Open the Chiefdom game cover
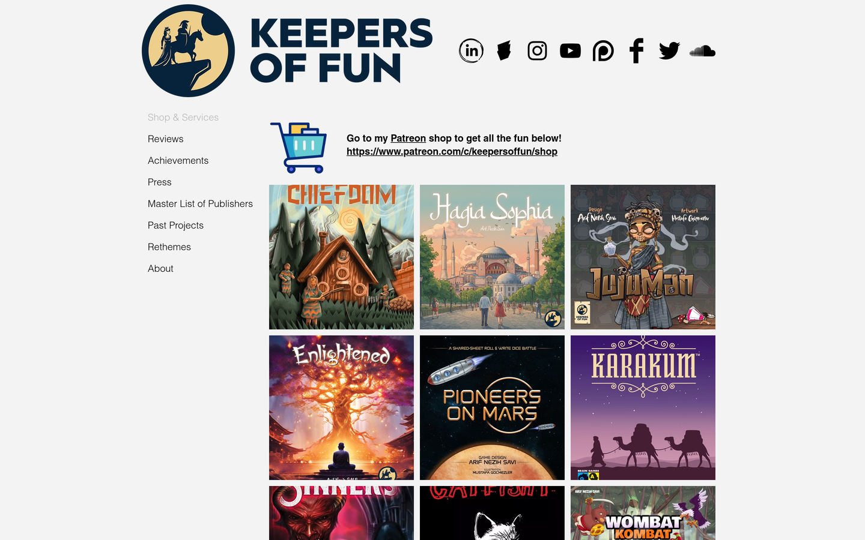Image resolution: width=865 pixels, height=540 pixels. [x=341, y=257]
